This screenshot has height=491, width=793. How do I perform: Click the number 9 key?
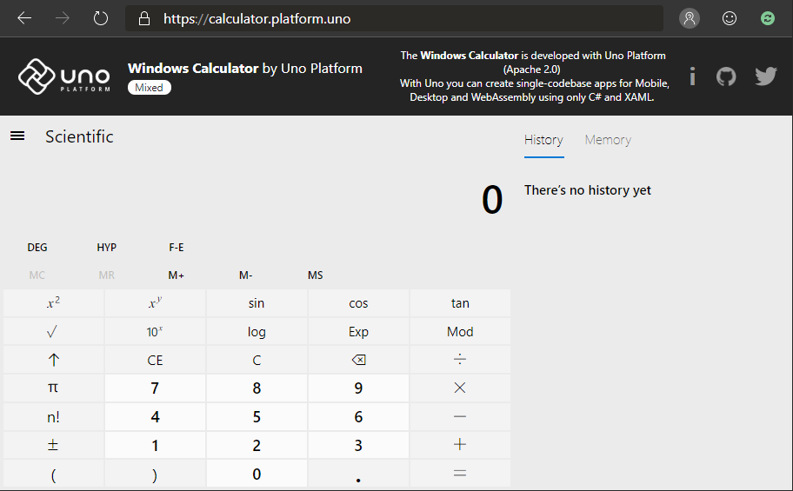pos(358,388)
